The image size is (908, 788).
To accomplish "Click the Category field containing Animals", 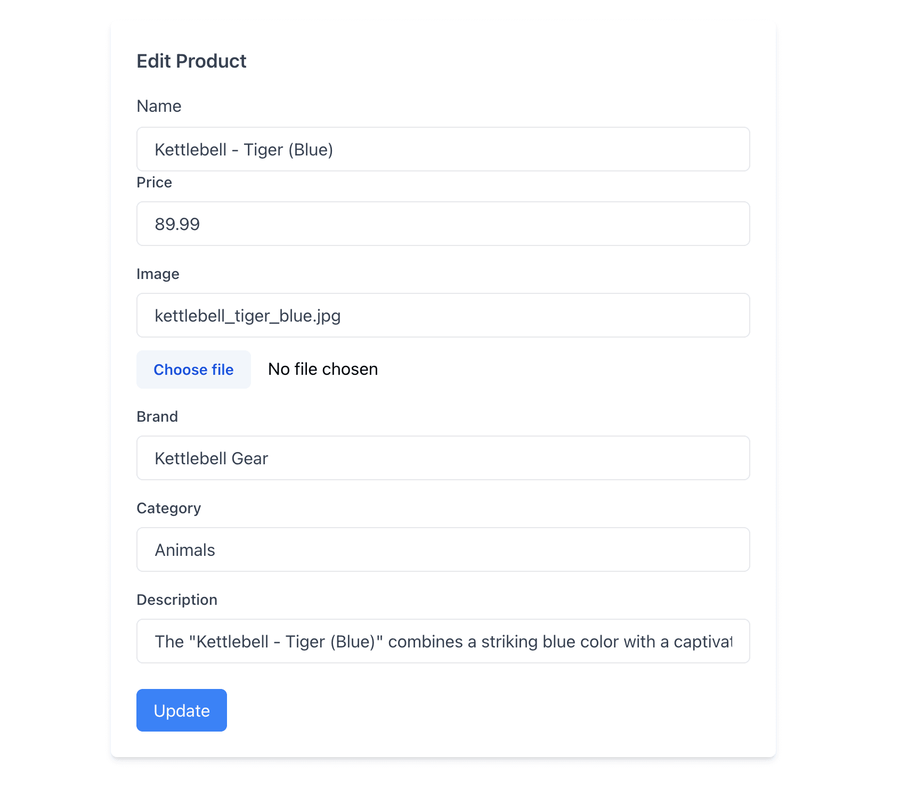I will coord(442,549).
